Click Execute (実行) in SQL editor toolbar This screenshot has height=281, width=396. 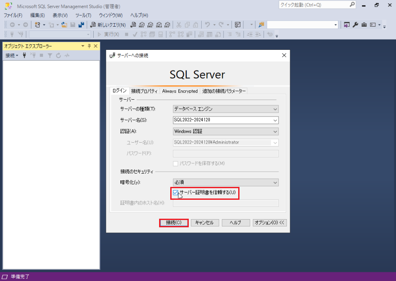108,34
